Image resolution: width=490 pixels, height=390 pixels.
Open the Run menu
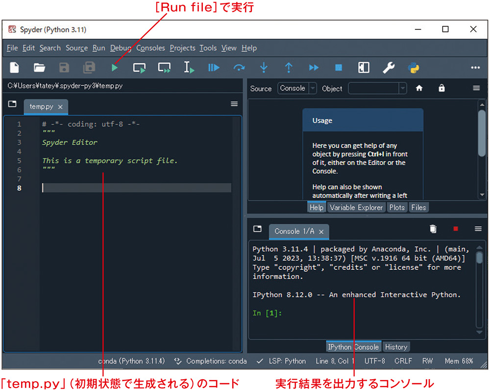click(99, 48)
